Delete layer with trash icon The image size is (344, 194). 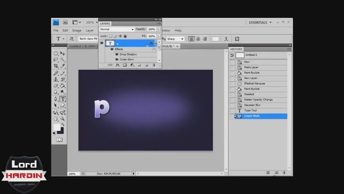tap(154, 65)
